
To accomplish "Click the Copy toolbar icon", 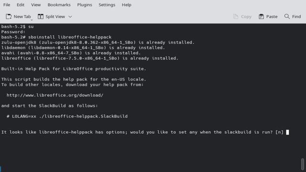I will [236, 17].
